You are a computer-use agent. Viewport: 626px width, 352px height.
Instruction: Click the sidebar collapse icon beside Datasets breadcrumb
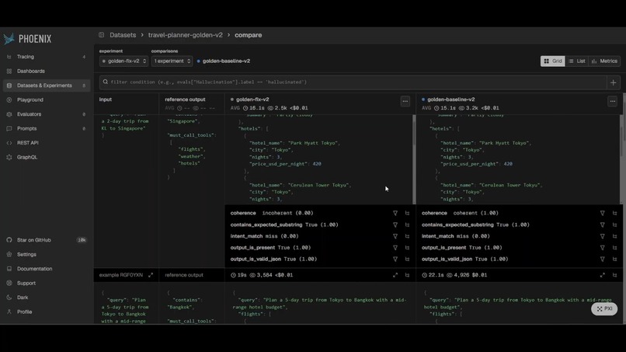coord(102,35)
